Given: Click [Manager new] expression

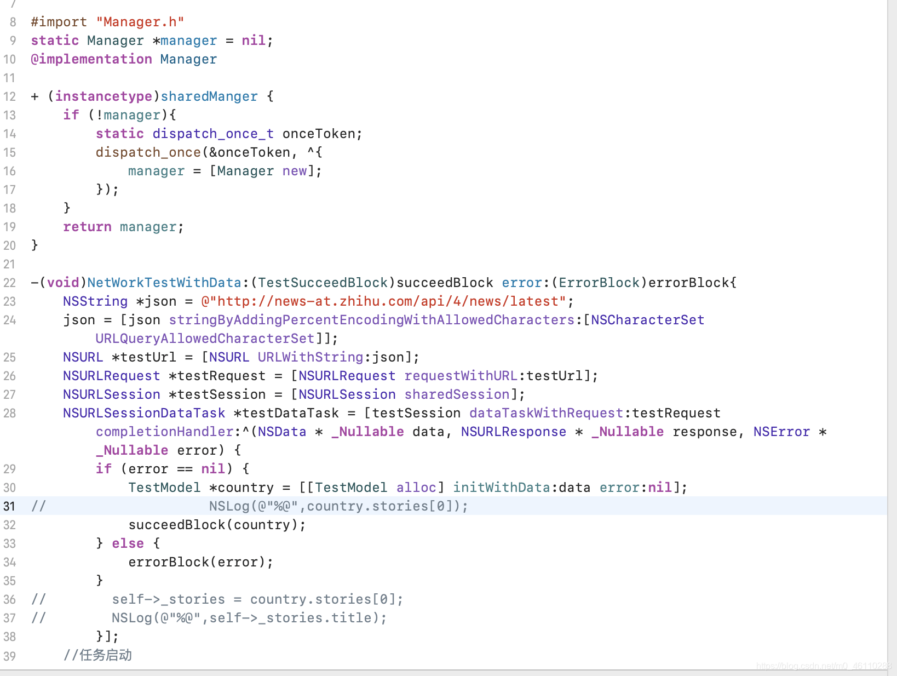Looking at the screenshot, I should pos(262,171).
